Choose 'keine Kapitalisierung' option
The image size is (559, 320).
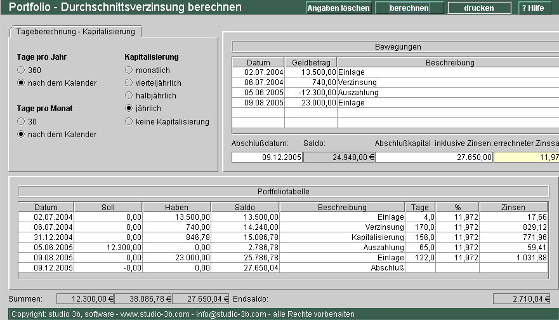pyautogui.click(x=129, y=121)
